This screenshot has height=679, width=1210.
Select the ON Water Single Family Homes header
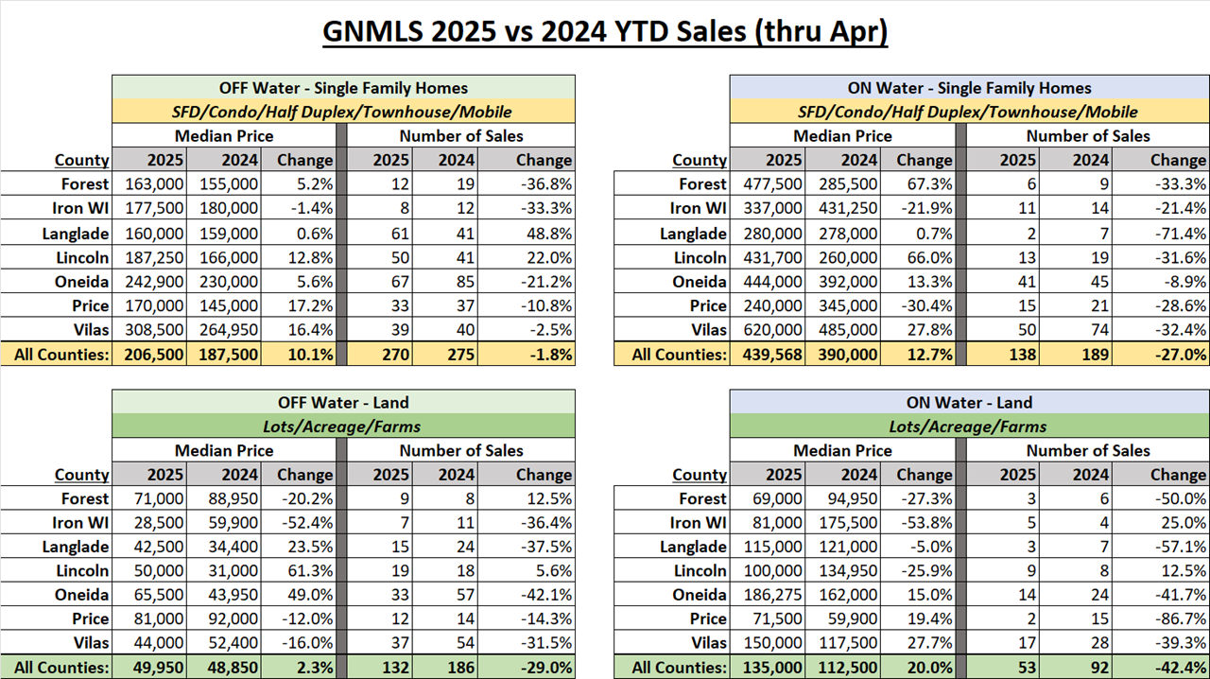tap(969, 88)
